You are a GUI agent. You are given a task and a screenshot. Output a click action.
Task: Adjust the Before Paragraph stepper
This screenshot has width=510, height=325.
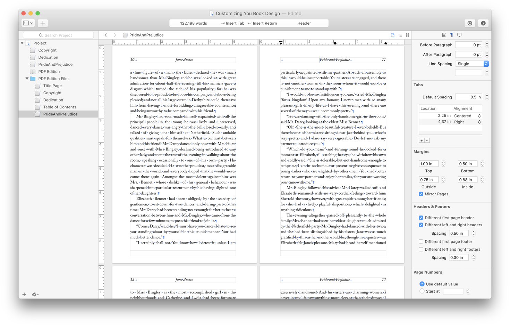[487, 45]
